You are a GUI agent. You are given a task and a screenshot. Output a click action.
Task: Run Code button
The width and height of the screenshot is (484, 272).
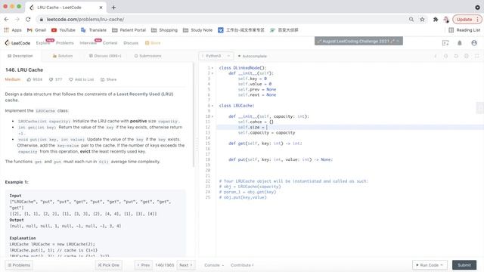tap(430, 265)
